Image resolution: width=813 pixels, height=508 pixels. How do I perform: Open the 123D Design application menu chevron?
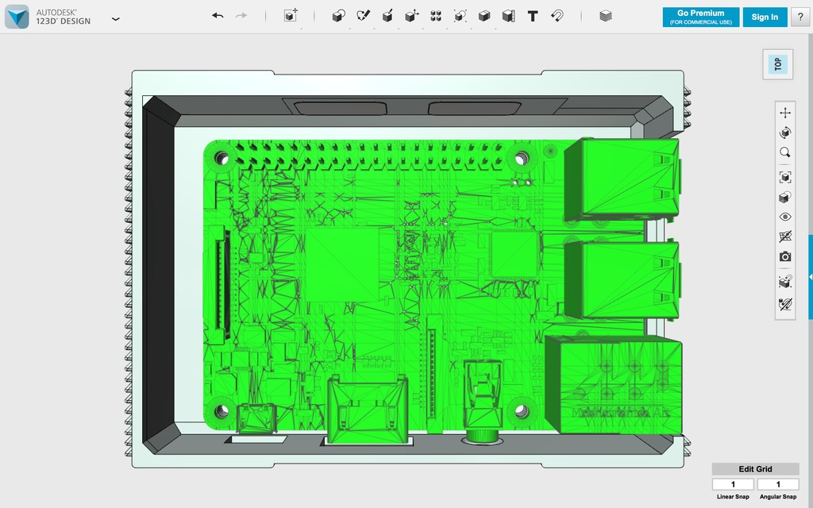coord(116,19)
